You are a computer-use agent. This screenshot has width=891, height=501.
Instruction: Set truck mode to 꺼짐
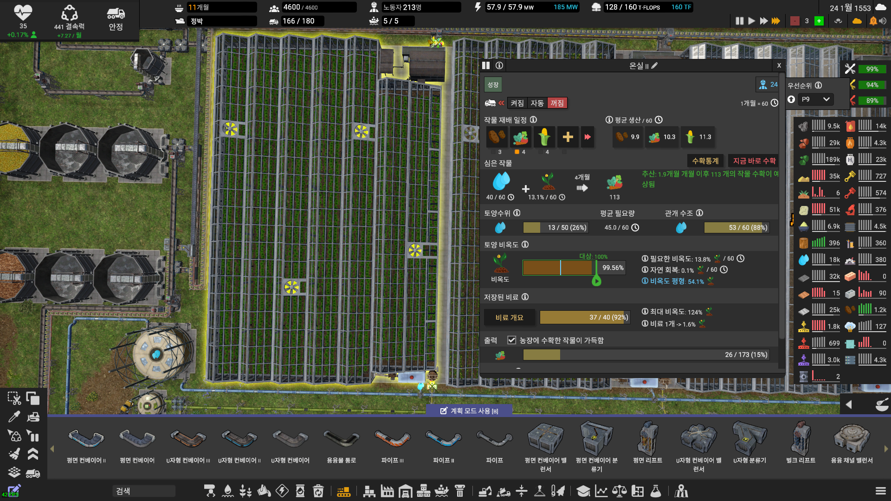(557, 103)
